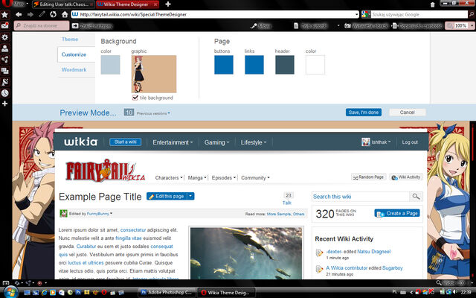Expand the Entertainment menu in Wikia header
Image resolution: width=476 pixels, height=298 pixels.
(x=173, y=142)
